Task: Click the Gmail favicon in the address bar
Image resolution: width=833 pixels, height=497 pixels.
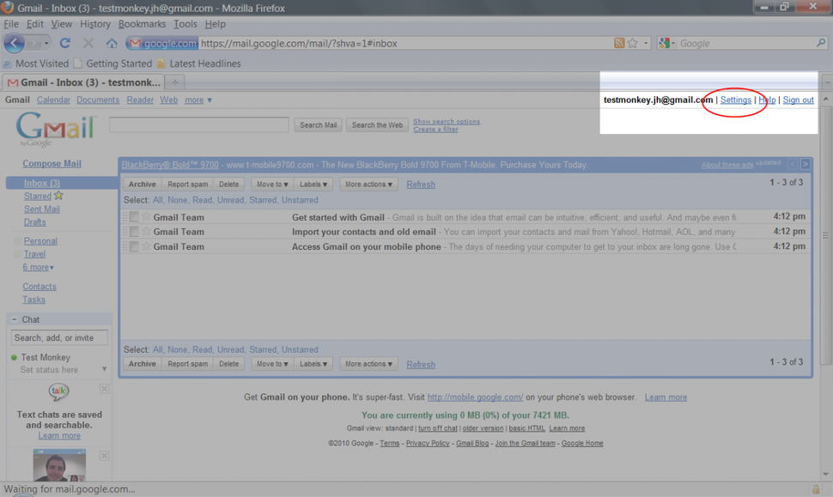Action: [x=133, y=42]
